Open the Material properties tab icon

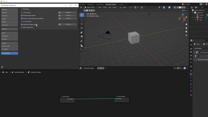(191, 91)
